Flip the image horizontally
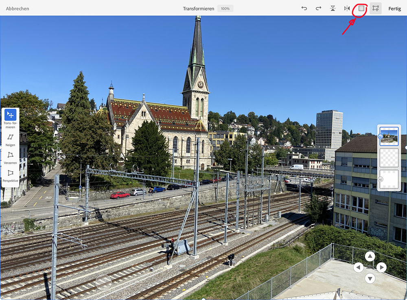The width and height of the screenshot is (407, 300). point(347,8)
